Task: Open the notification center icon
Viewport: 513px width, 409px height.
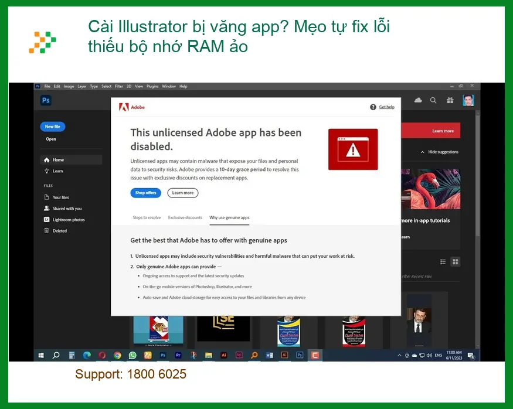Action: point(471,356)
